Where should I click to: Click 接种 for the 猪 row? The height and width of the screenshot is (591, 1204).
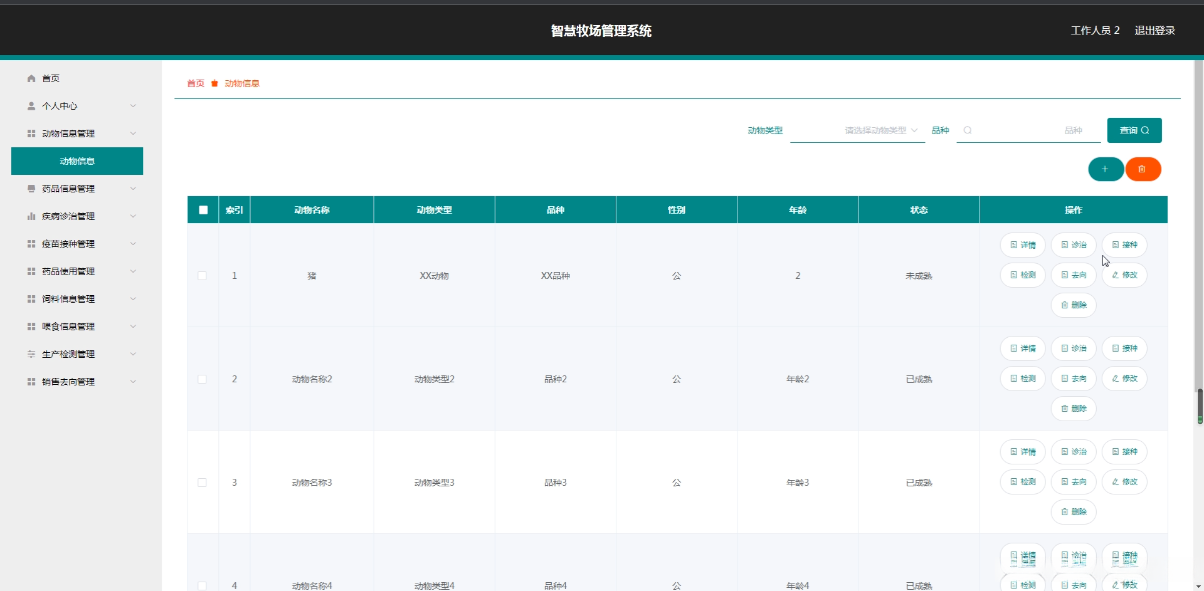point(1124,245)
